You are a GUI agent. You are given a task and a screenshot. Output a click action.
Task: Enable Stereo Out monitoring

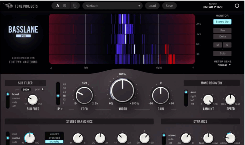pyautogui.click(x=222, y=22)
